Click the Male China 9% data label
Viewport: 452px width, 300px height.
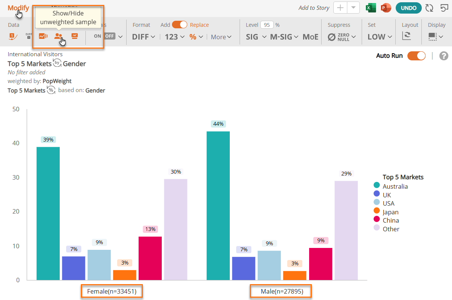pyautogui.click(x=321, y=240)
